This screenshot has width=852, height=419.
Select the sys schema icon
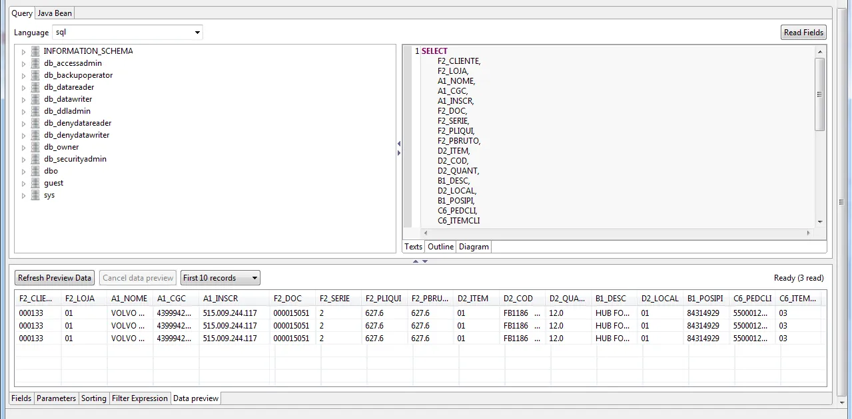[35, 195]
